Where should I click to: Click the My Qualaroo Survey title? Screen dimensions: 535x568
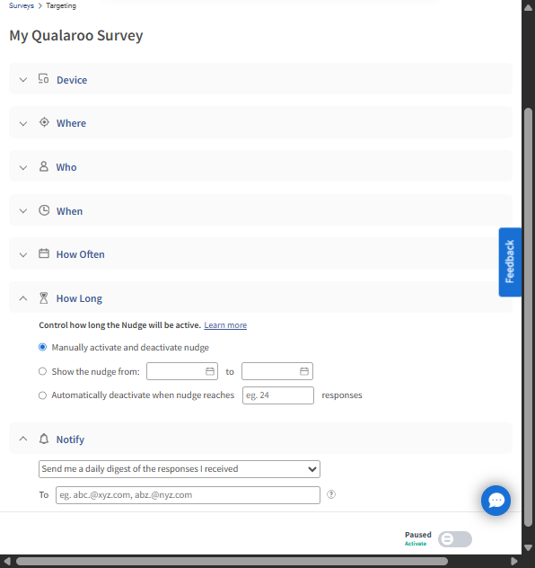76,36
